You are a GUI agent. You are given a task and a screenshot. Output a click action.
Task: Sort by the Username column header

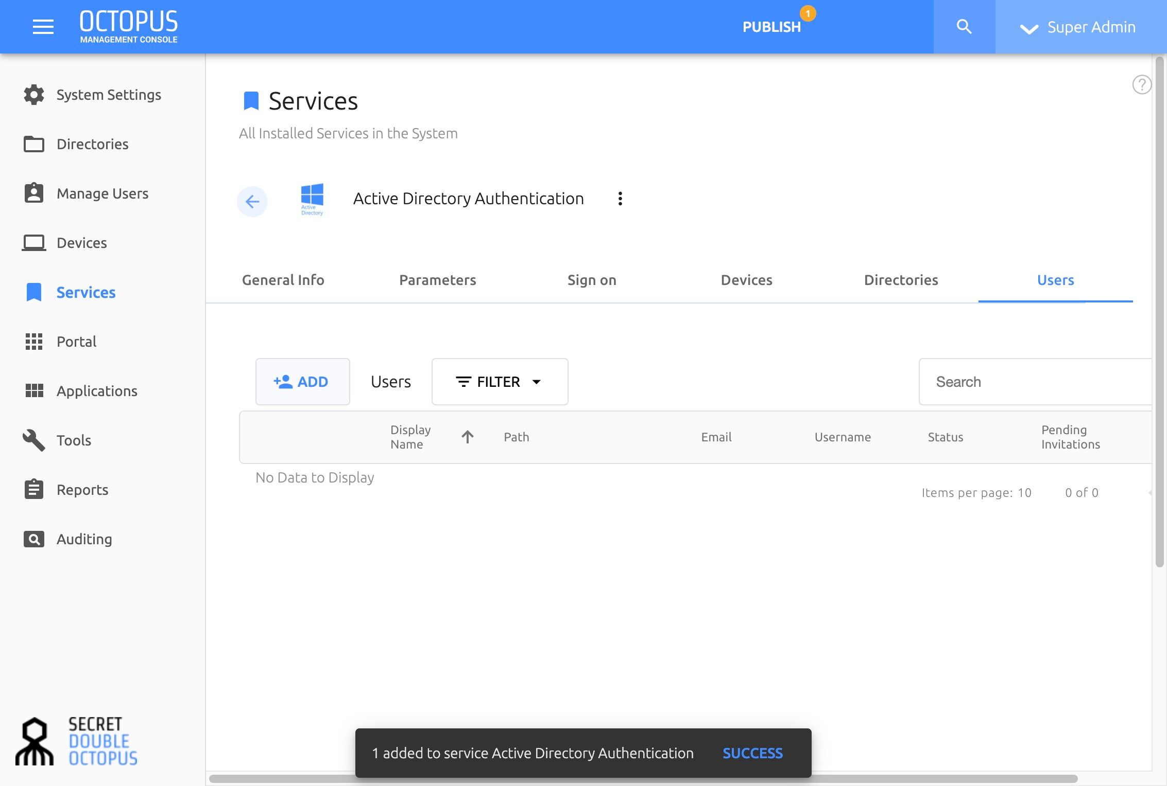pyautogui.click(x=843, y=437)
